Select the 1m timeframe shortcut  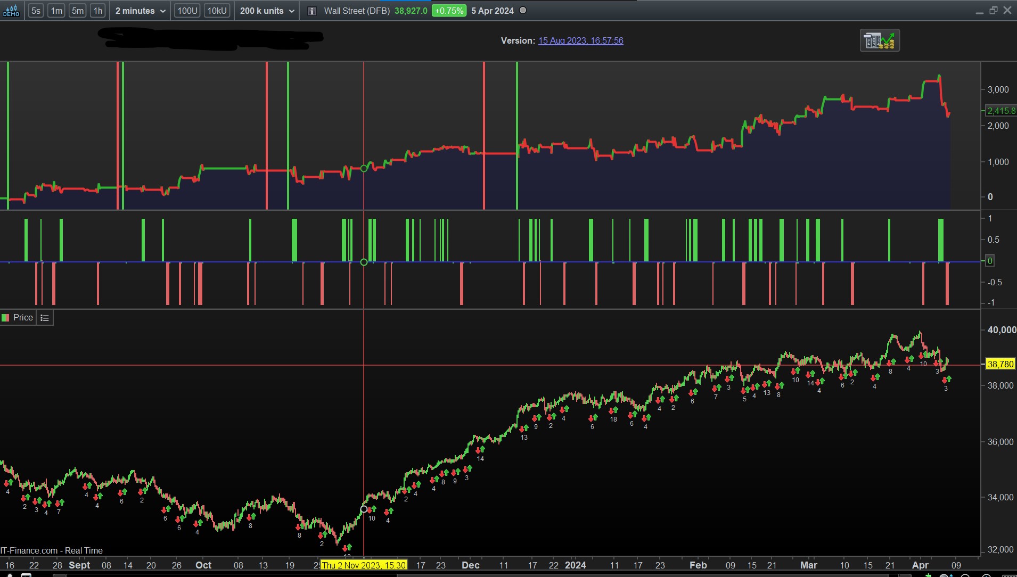56,11
